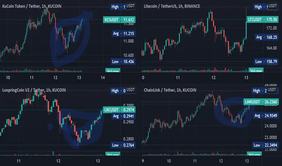
Task: Select the LRCUSDT 0.2974 price label
Action: tap(119, 110)
